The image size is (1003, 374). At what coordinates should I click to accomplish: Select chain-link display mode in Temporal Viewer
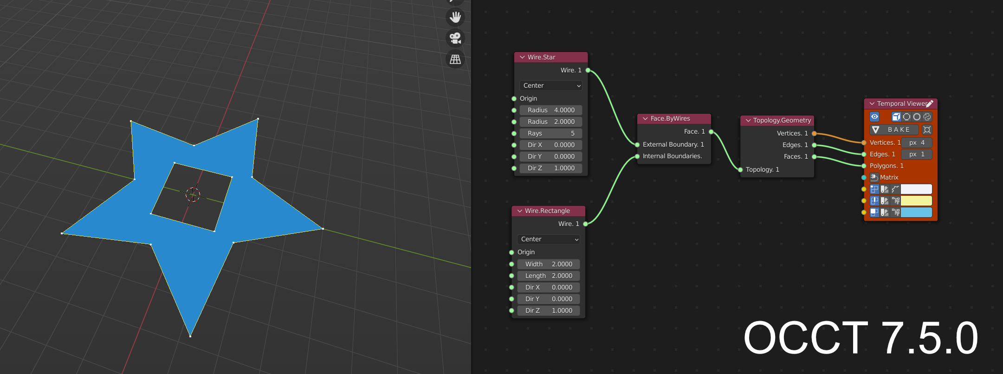927,117
